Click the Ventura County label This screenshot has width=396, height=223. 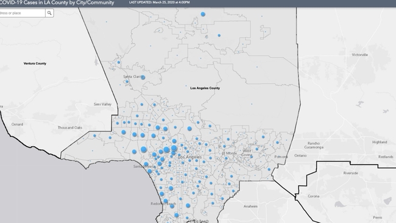pos(35,63)
